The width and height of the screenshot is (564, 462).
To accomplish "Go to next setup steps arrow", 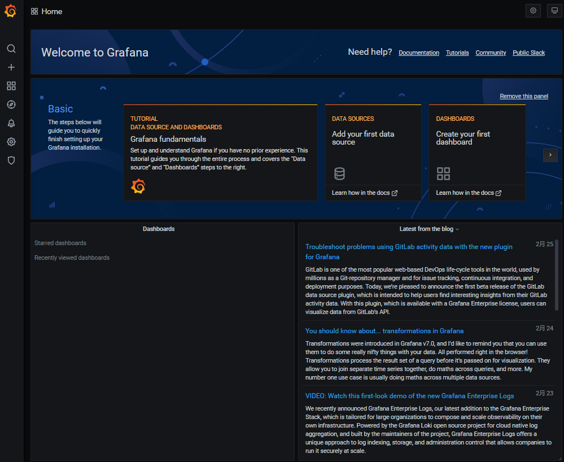I will pos(550,155).
